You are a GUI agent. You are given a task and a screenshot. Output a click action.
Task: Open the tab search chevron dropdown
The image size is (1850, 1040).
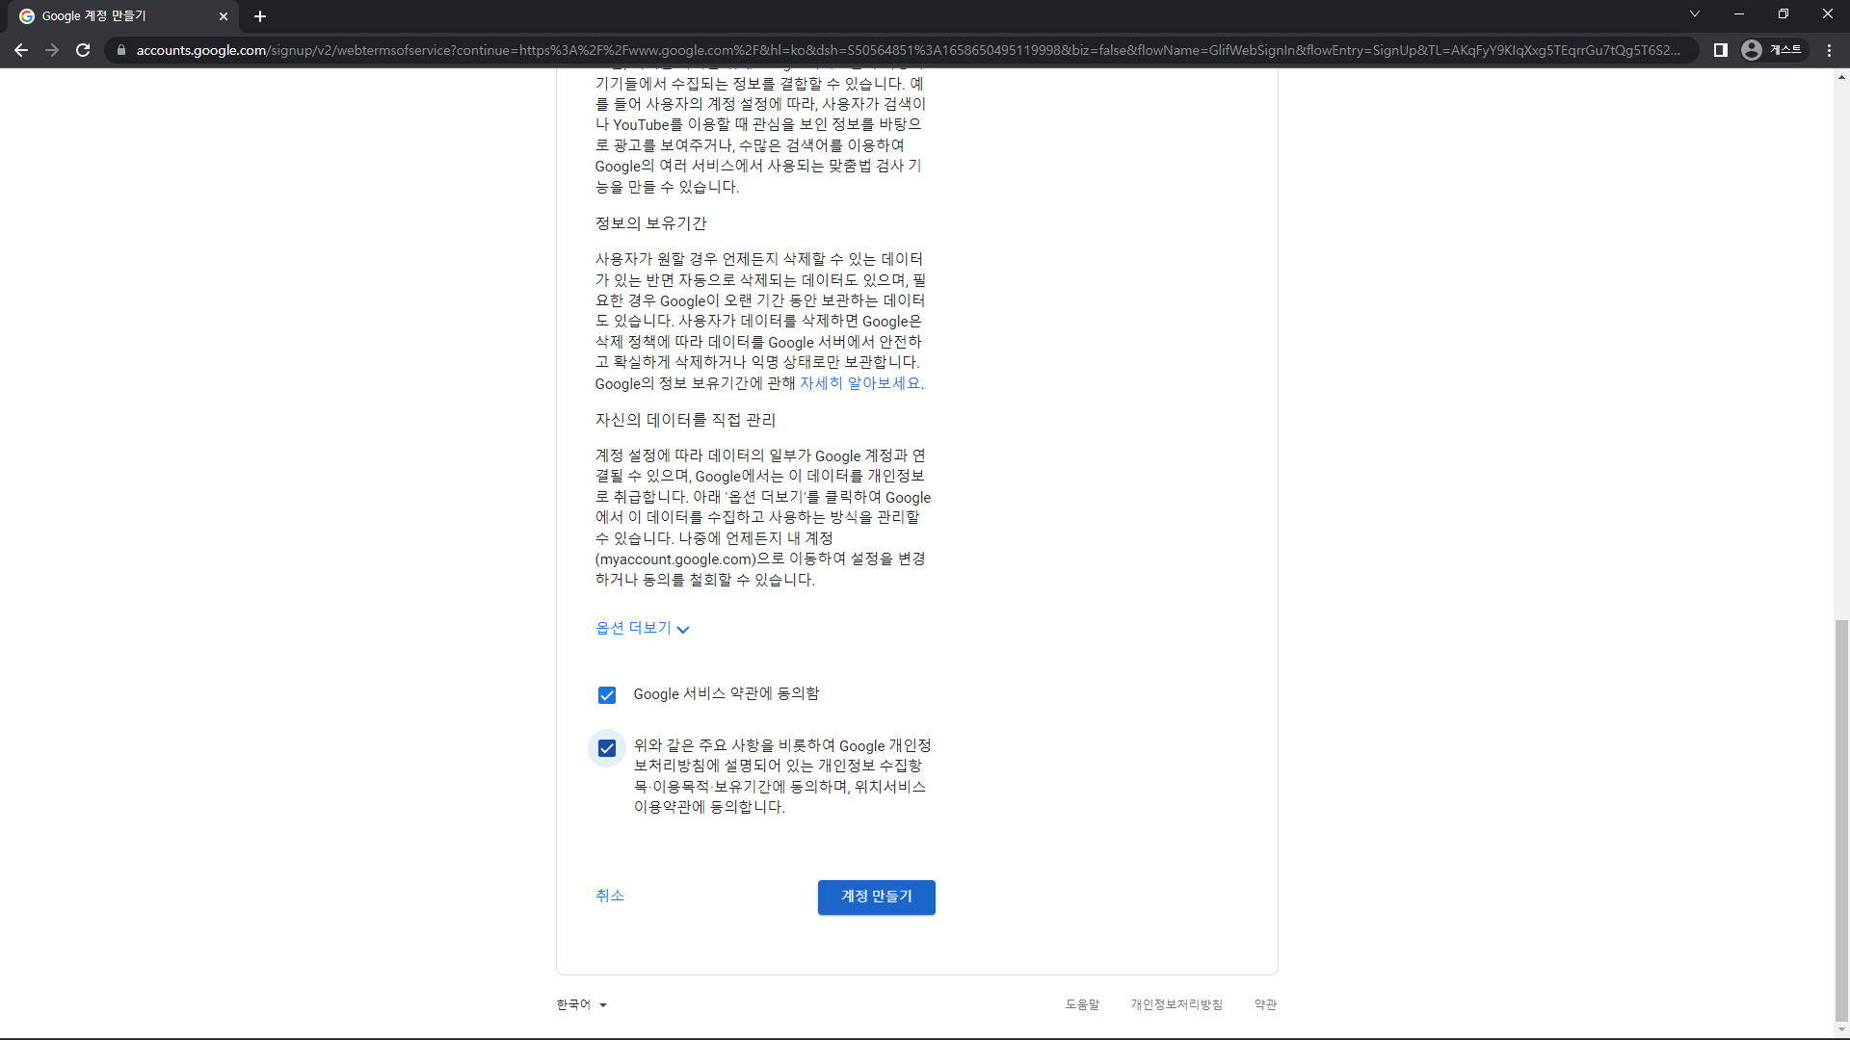(1694, 13)
